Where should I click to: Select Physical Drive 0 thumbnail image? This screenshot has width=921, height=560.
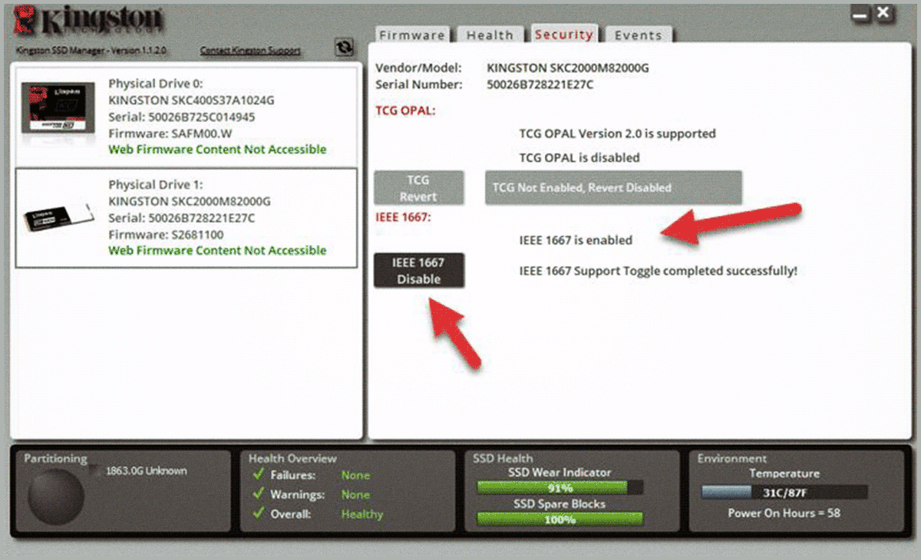[x=58, y=107]
